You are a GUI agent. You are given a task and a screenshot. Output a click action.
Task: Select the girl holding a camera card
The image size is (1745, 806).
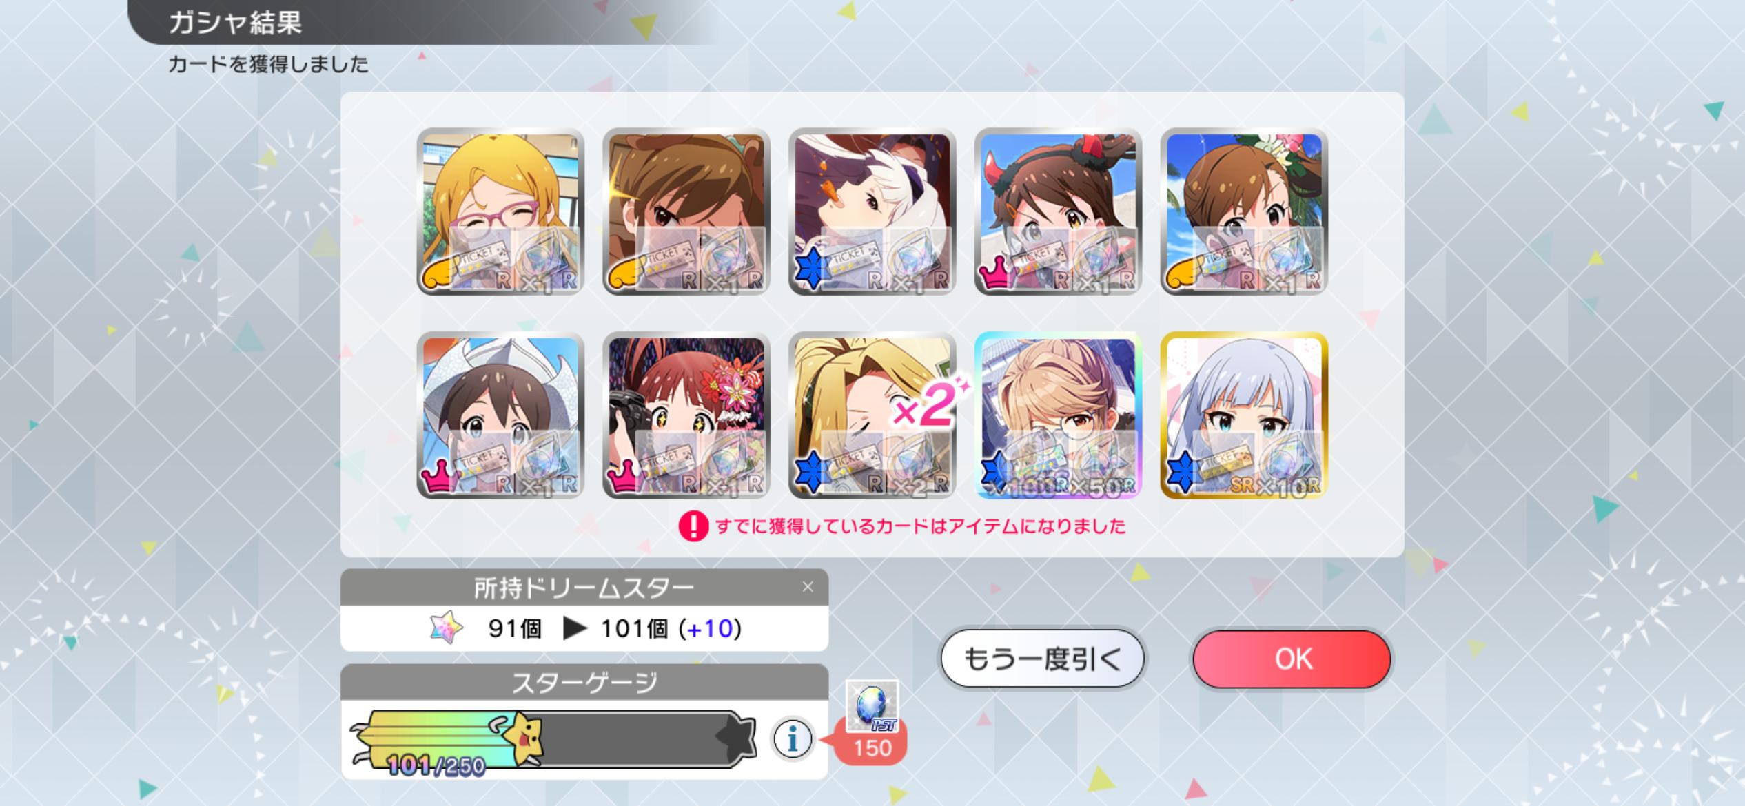tap(686, 415)
